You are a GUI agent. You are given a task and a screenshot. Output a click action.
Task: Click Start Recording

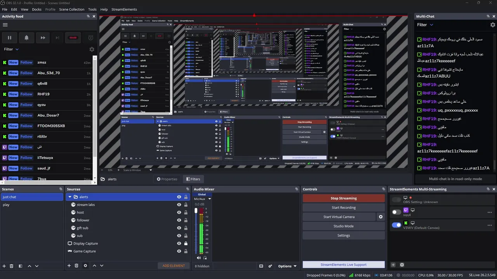(x=344, y=208)
